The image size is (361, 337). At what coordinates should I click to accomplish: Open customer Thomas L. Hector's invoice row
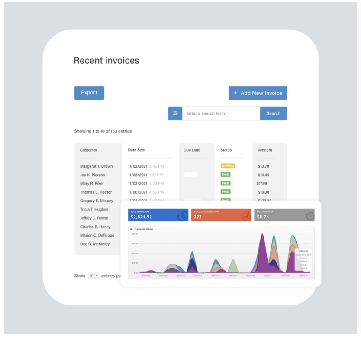tap(96, 192)
